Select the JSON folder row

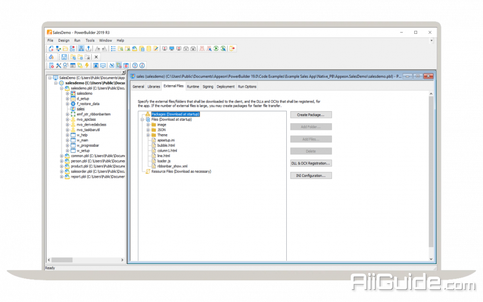point(161,130)
